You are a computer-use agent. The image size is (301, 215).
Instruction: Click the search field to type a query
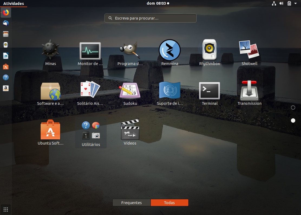coord(150,18)
